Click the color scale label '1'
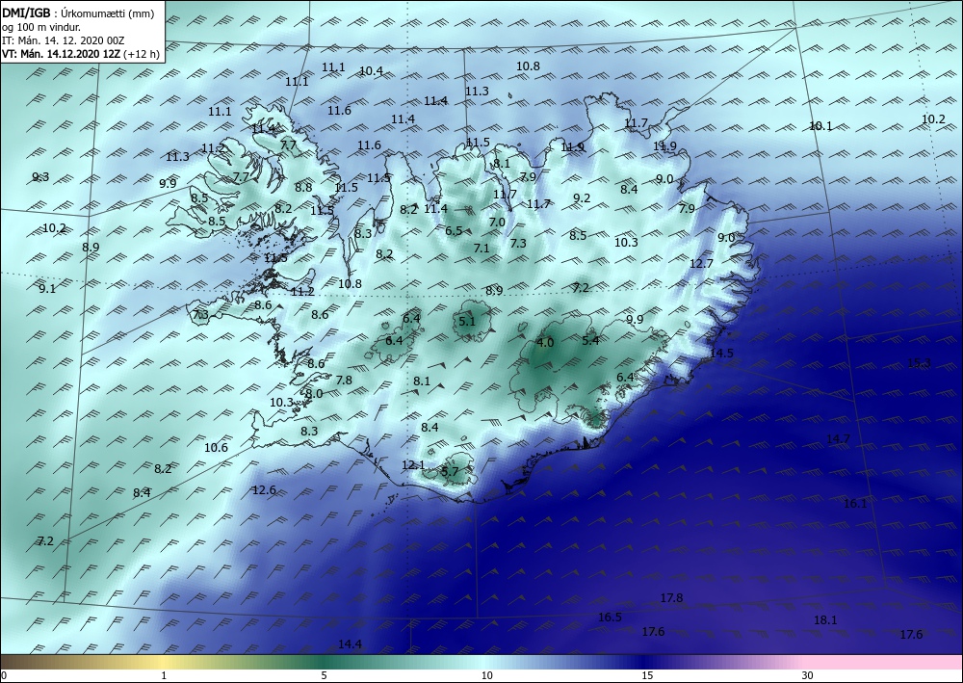This screenshot has height=683, width=963. tap(164, 676)
